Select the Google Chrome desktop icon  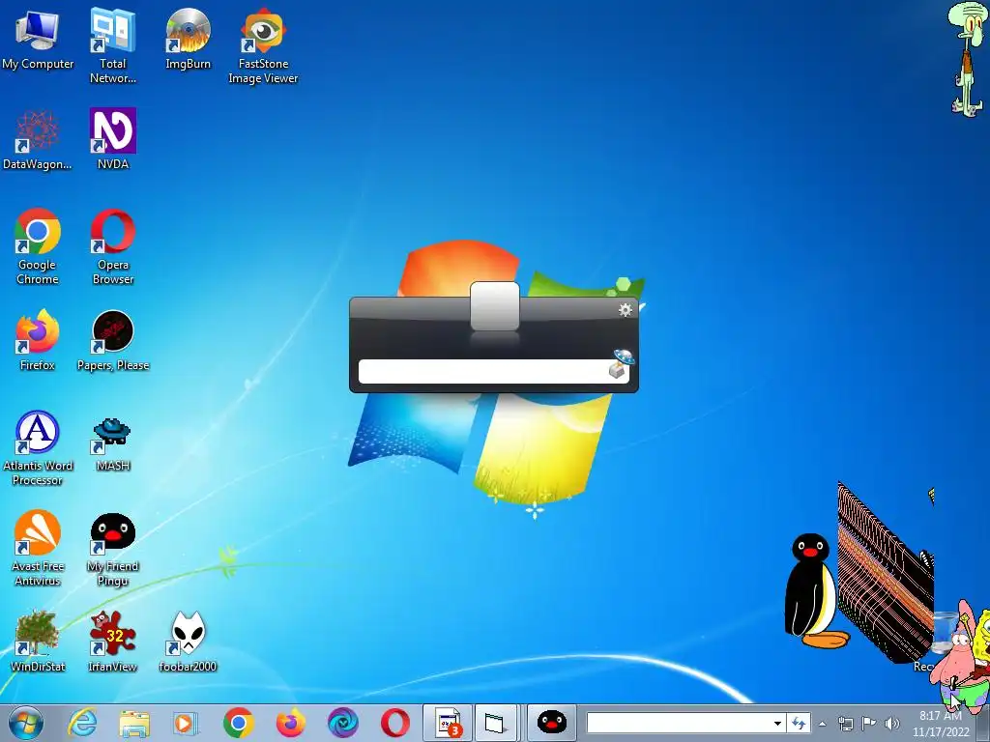coord(38,246)
